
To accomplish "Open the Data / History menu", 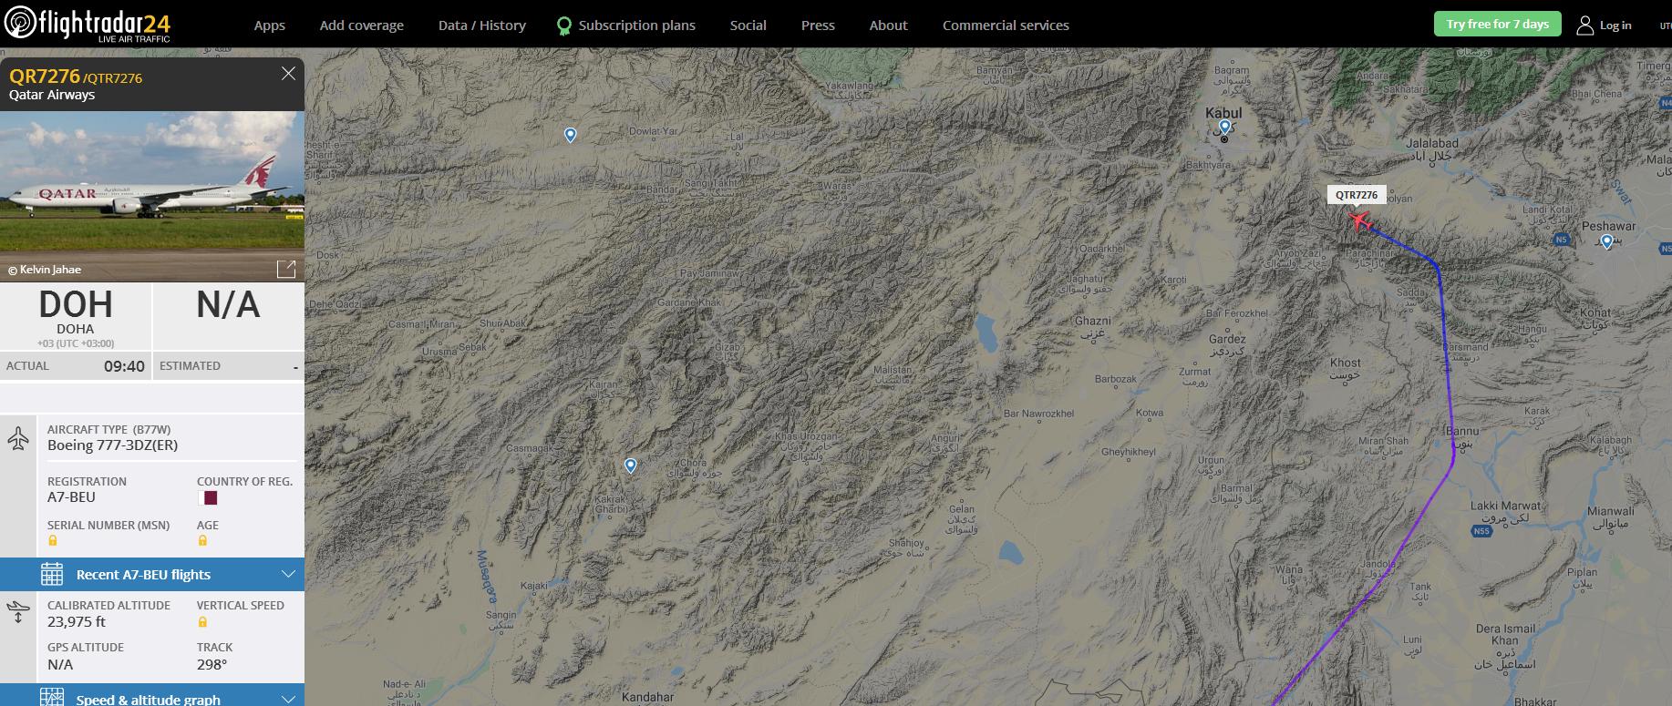I will click(x=481, y=26).
